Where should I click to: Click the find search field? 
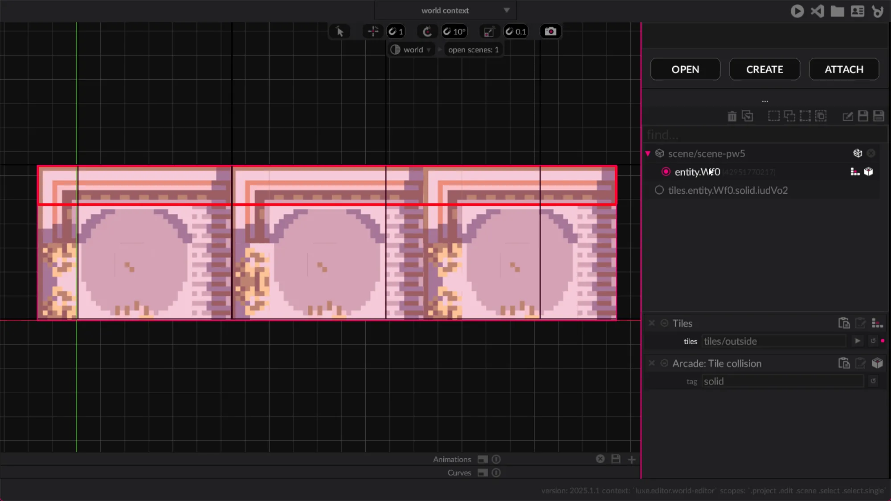(764, 134)
